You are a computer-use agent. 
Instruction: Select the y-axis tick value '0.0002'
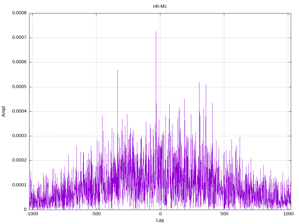(19, 160)
